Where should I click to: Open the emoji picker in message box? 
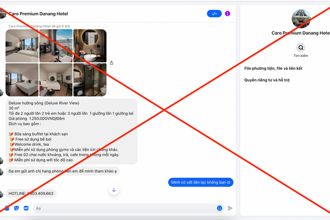[219, 208]
